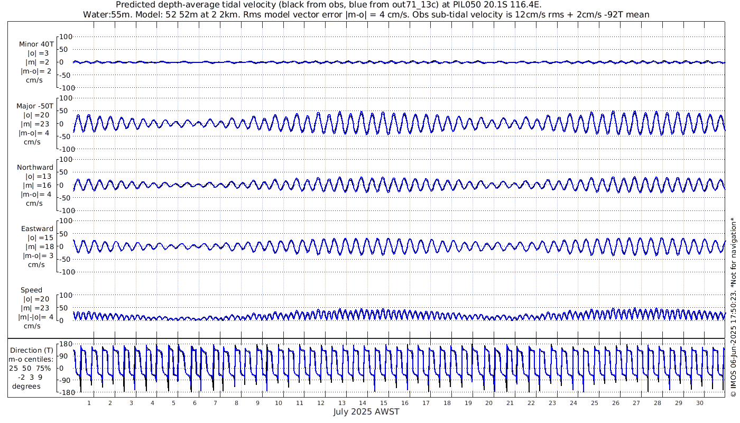Click the '|m| =2' value in Minor panel

coord(38,62)
